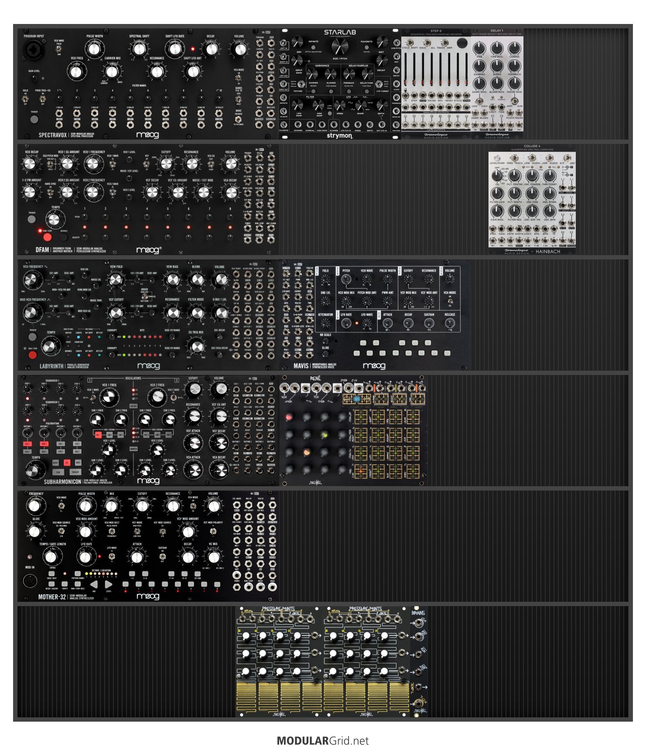Flip the DFAM Hard Sync switch
This screenshot has width=646, height=750.
coord(50,192)
